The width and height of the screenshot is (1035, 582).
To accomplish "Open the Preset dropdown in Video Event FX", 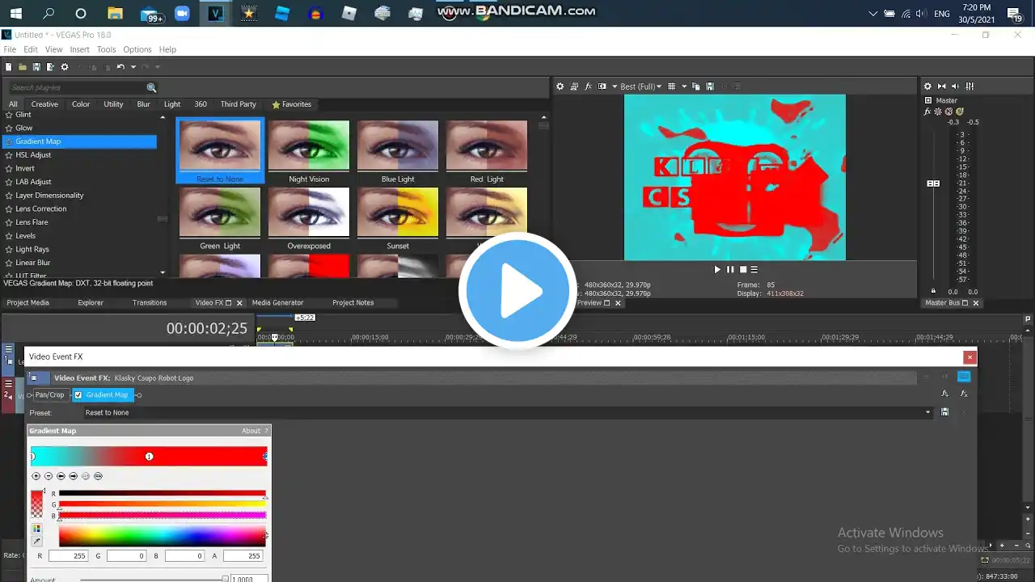I will [x=927, y=412].
